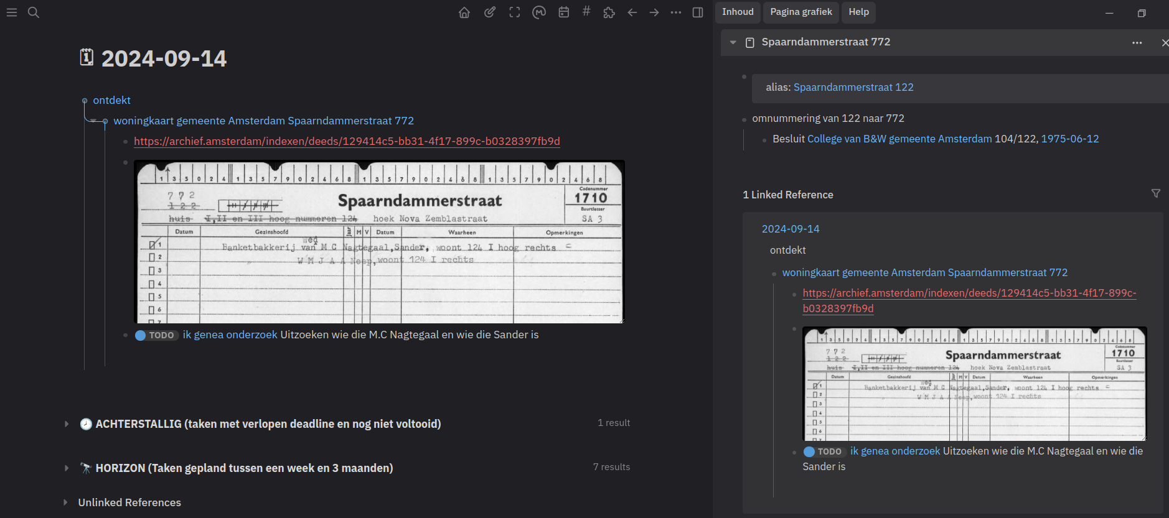
Task: Mark the main page TODO marker done
Action: click(x=141, y=335)
